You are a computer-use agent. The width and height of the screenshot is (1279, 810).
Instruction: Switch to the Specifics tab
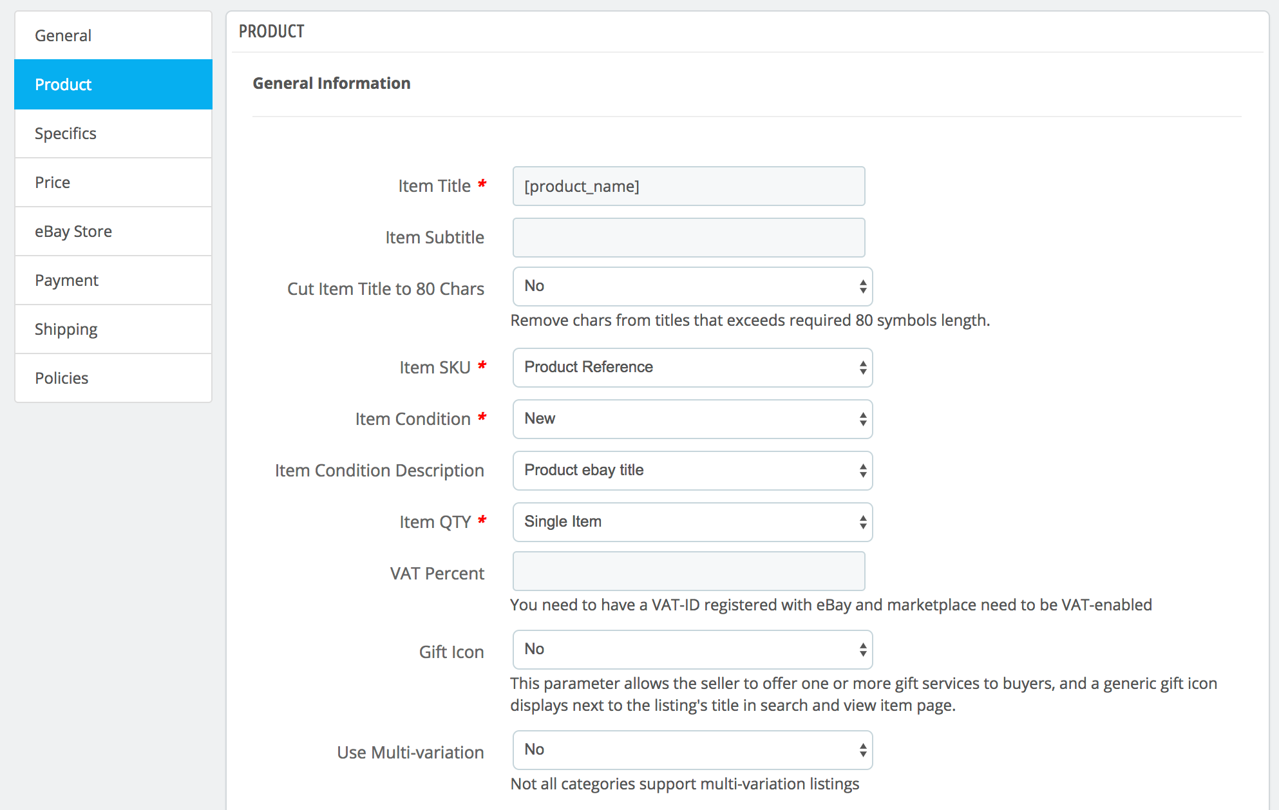pos(113,133)
